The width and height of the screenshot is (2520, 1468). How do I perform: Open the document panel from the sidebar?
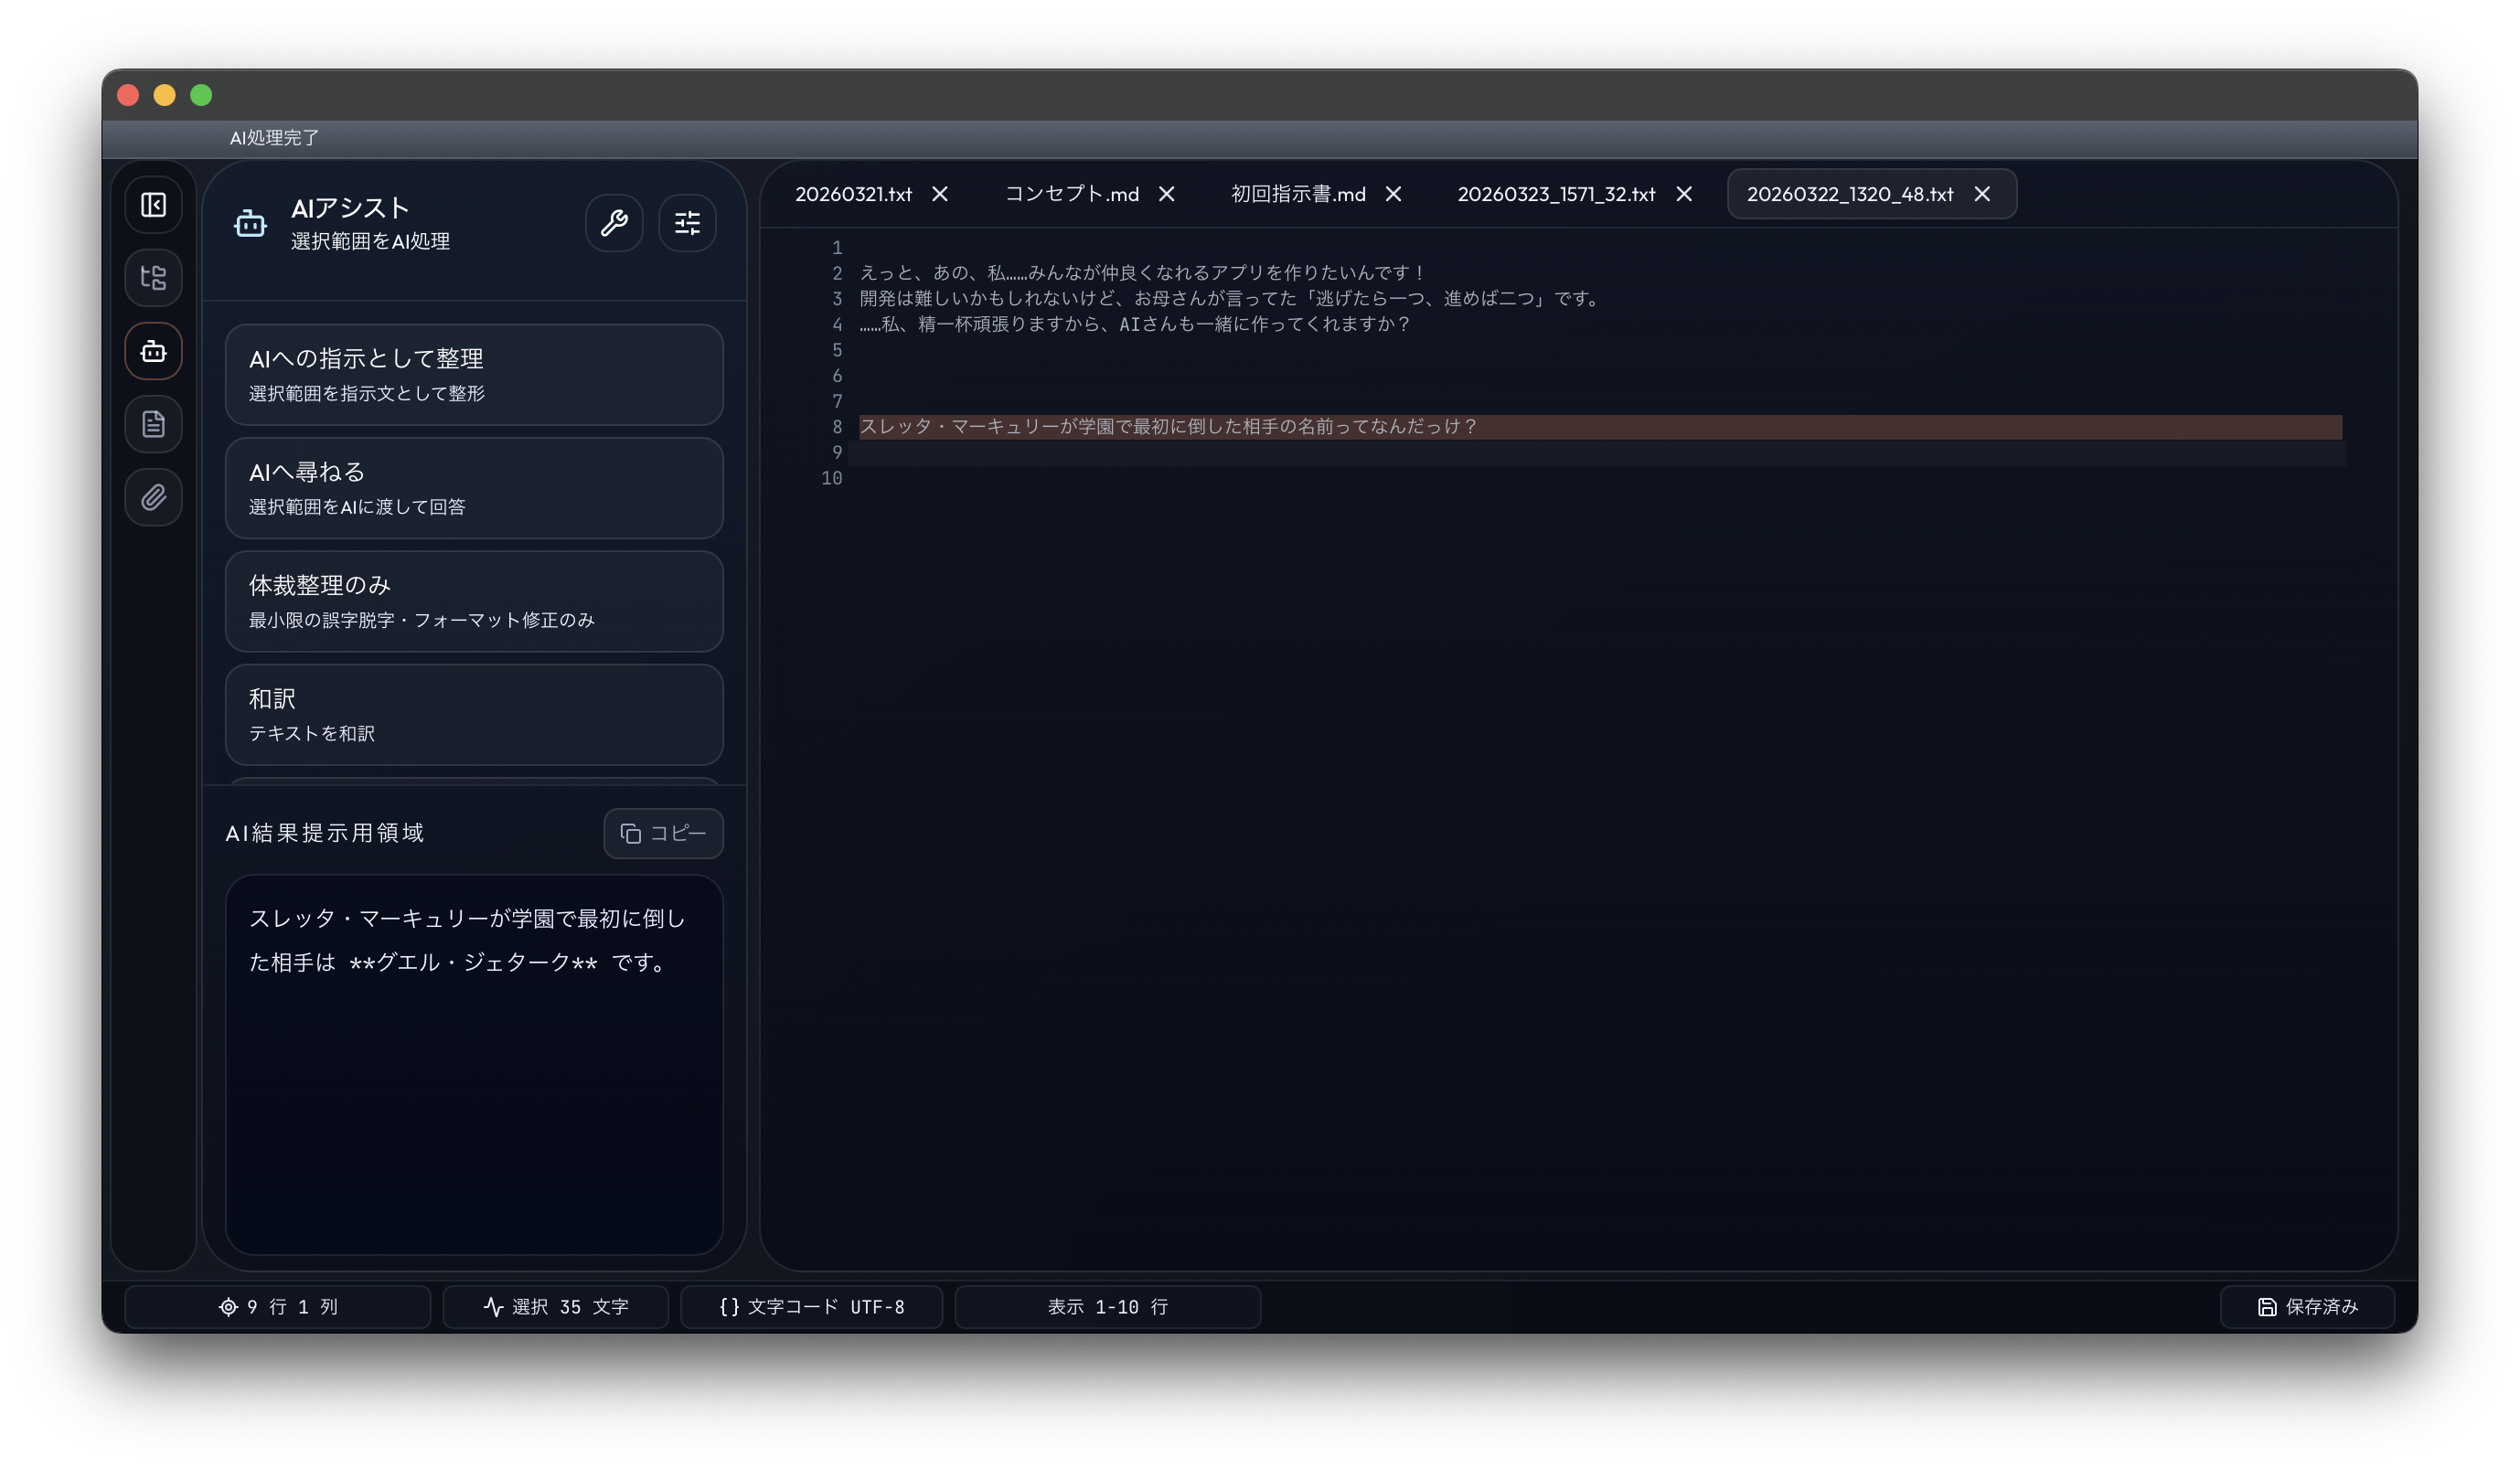click(153, 424)
